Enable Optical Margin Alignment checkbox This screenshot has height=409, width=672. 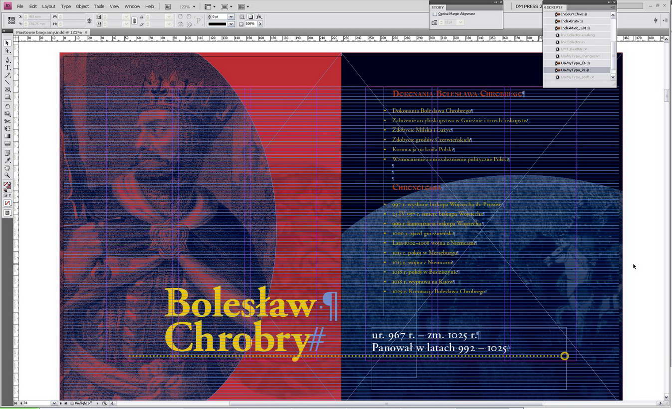[435, 14]
